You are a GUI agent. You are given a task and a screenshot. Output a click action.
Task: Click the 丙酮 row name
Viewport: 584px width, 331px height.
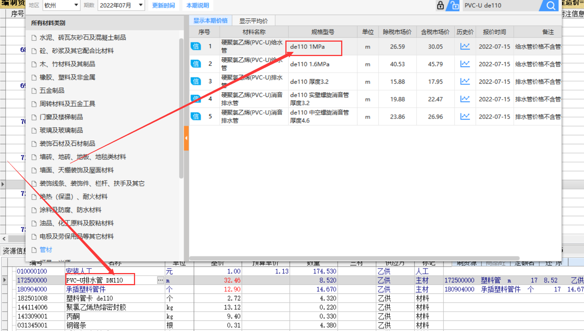73,316
